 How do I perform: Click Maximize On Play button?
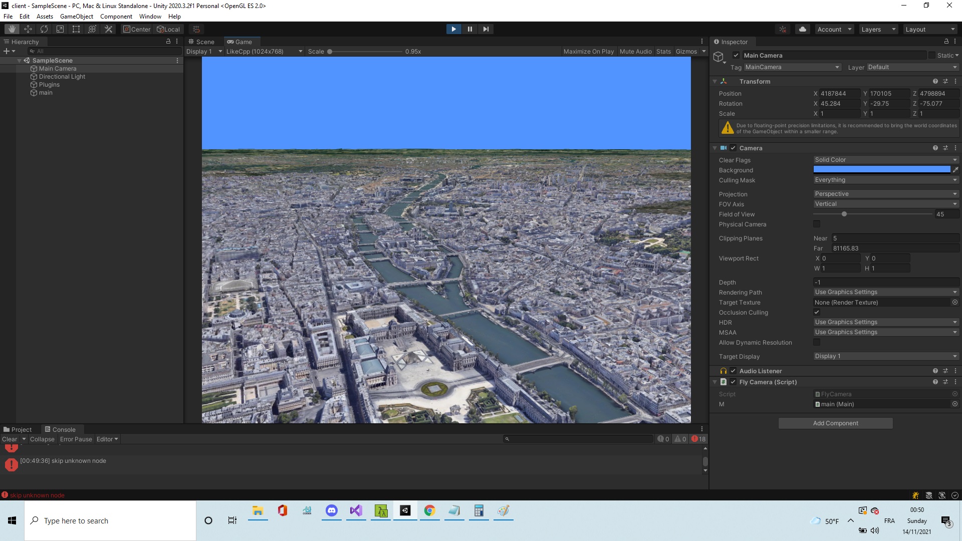pos(588,51)
